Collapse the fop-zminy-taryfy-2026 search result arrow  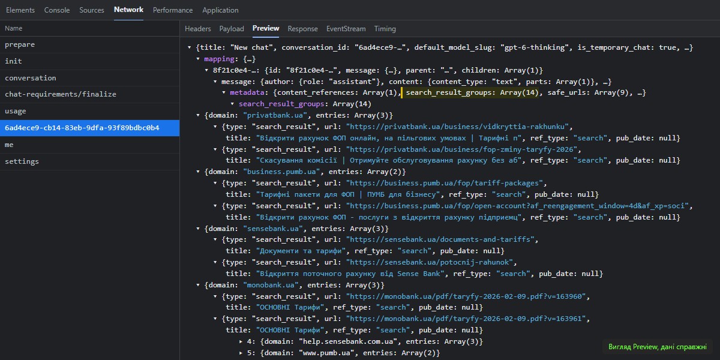pos(215,149)
